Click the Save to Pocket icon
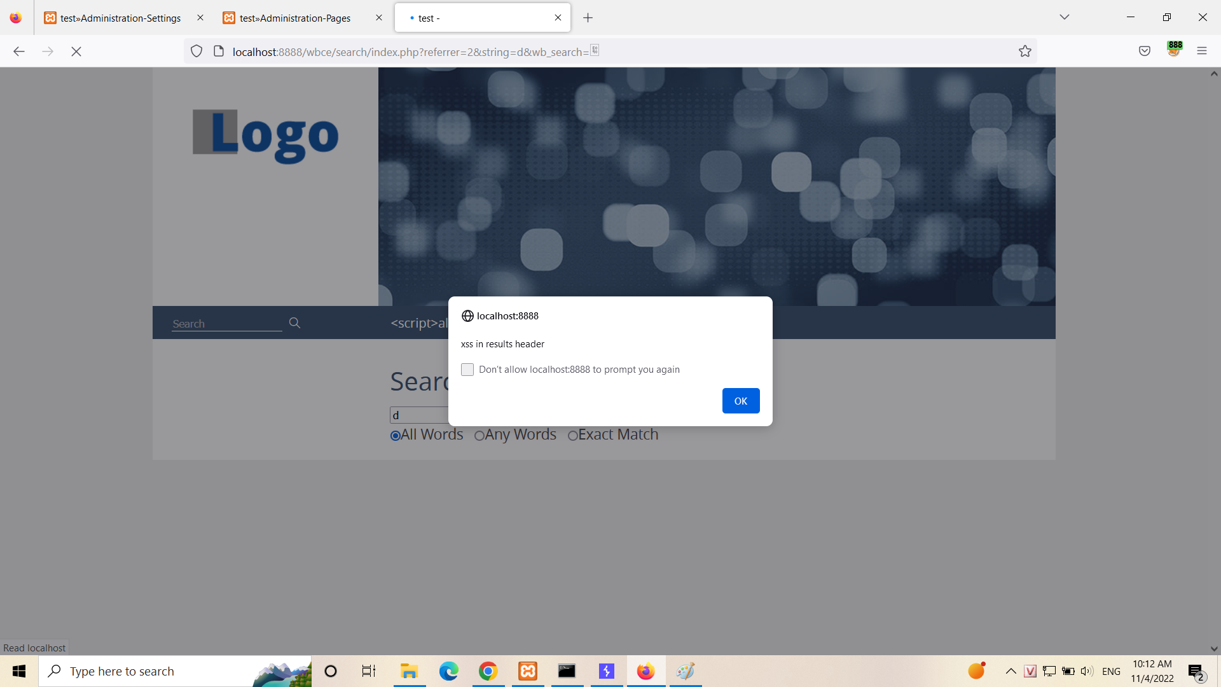This screenshot has width=1221, height=687. 1144,52
